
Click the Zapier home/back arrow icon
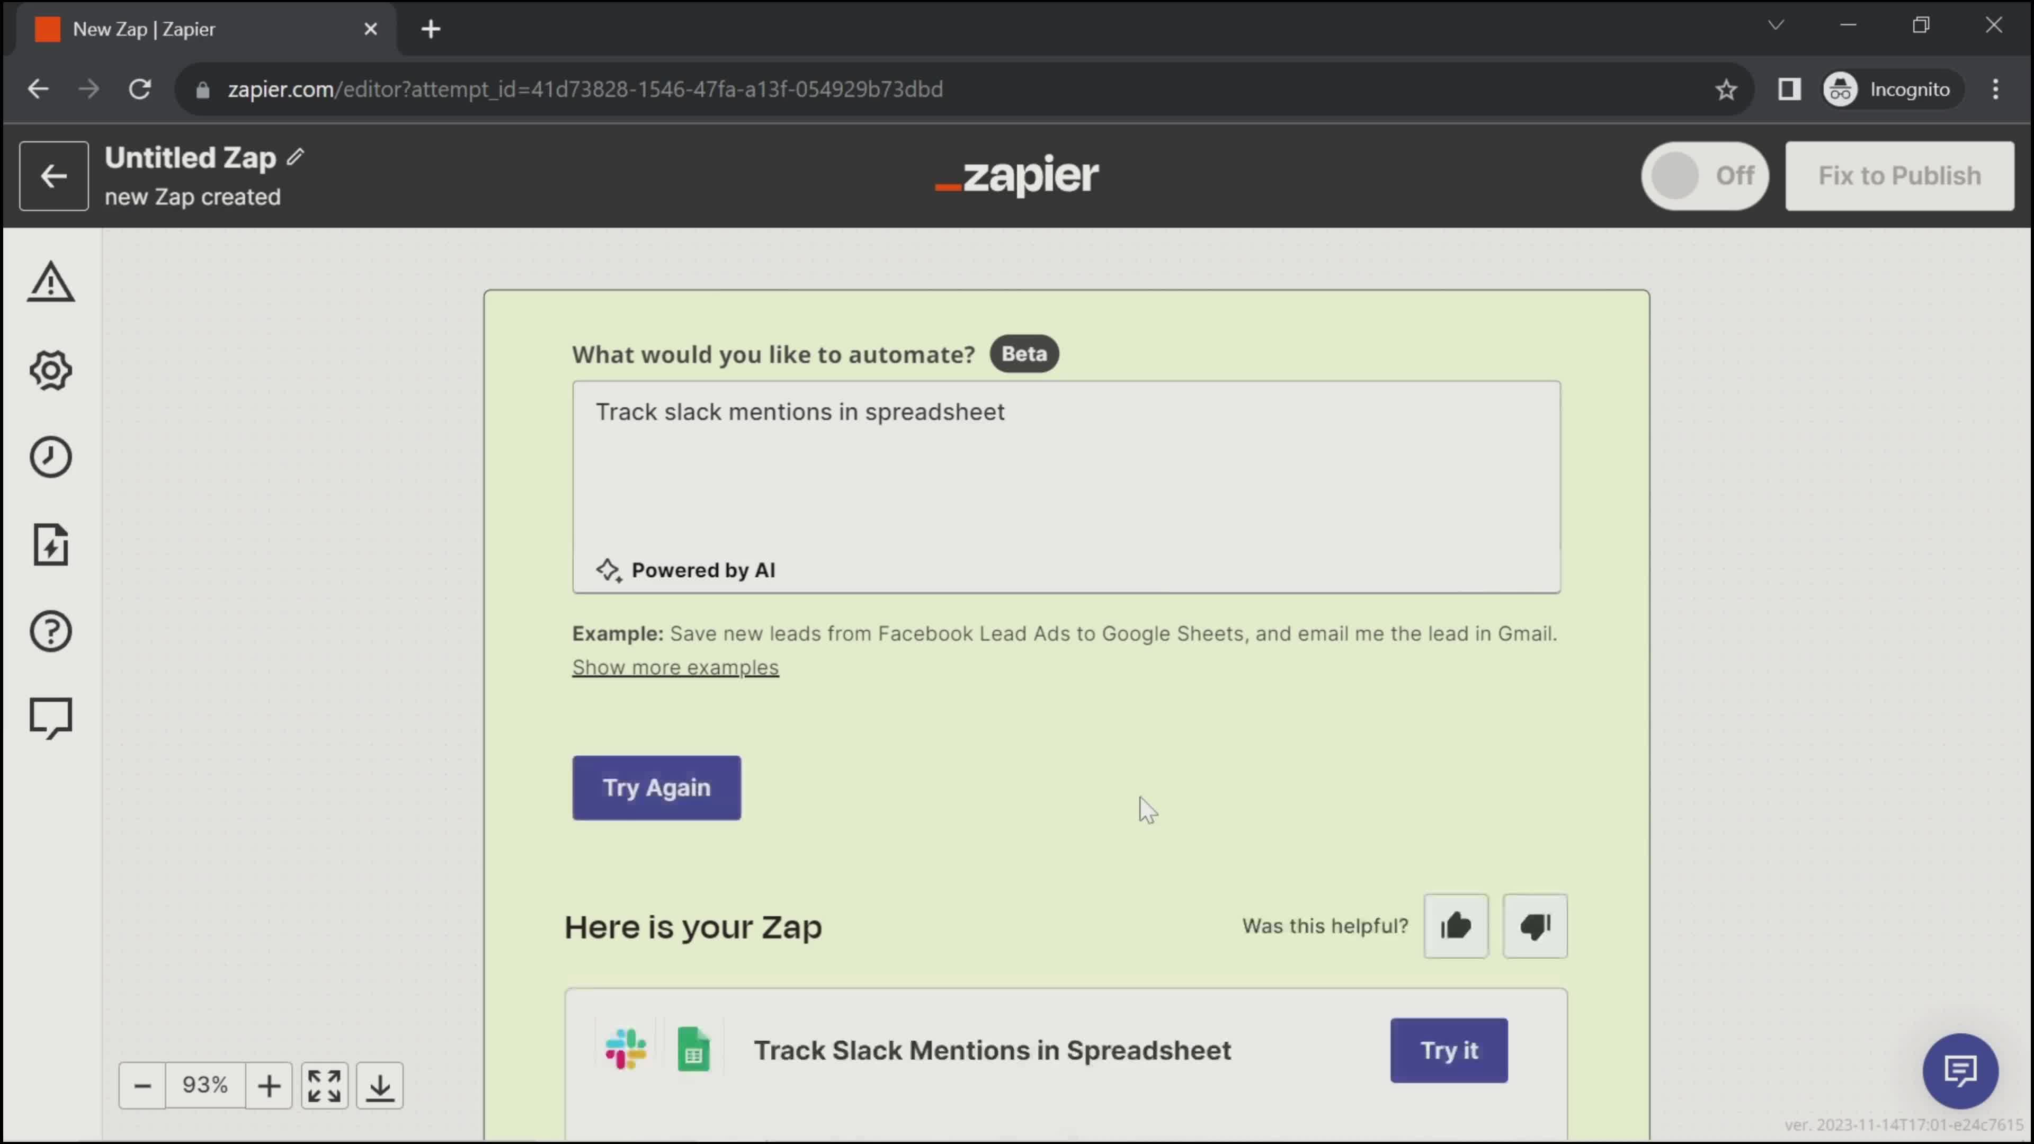point(53,176)
